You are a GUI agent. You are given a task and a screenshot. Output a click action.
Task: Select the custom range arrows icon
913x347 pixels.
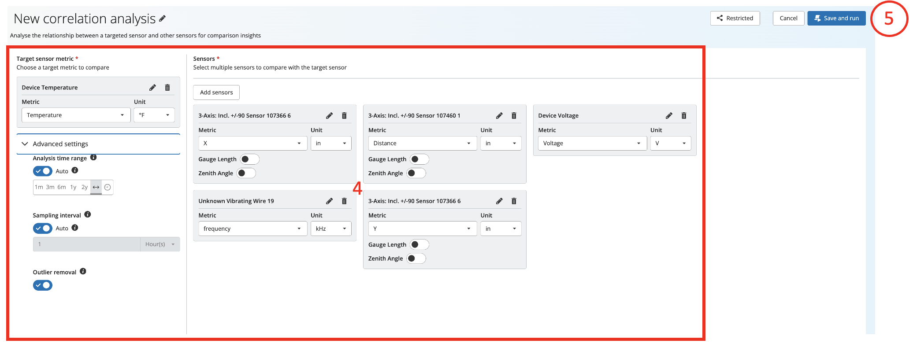point(96,187)
